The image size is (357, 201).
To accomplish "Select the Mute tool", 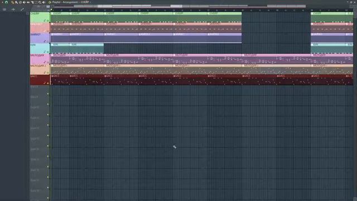I will [x=24, y=2].
